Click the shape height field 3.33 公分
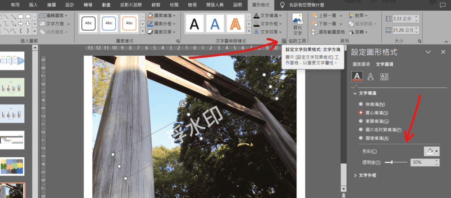The image size is (451, 198). (x=406, y=19)
